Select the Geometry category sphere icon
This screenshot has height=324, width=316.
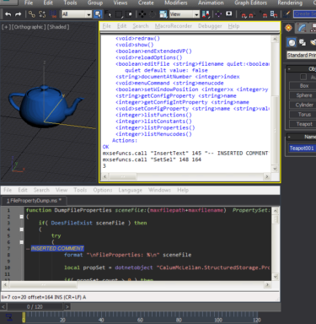click(x=292, y=42)
